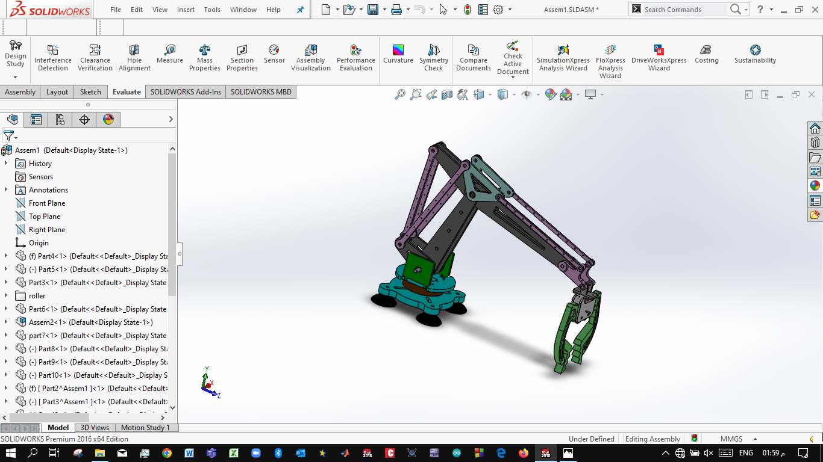Open Clearance Verification tool
The width and height of the screenshot is (823, 462).
[95, 58]
